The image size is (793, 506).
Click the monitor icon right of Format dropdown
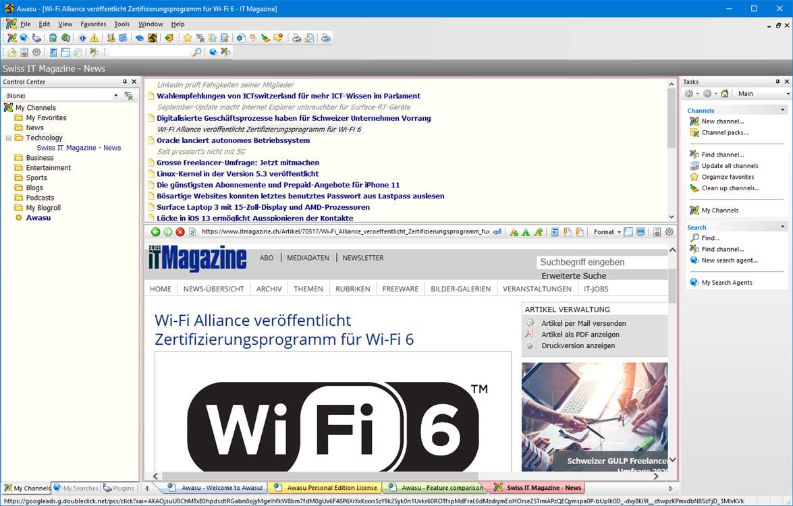click(640, 232)
